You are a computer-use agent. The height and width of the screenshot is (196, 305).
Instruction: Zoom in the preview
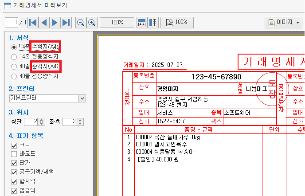click(x=92, y=22)
